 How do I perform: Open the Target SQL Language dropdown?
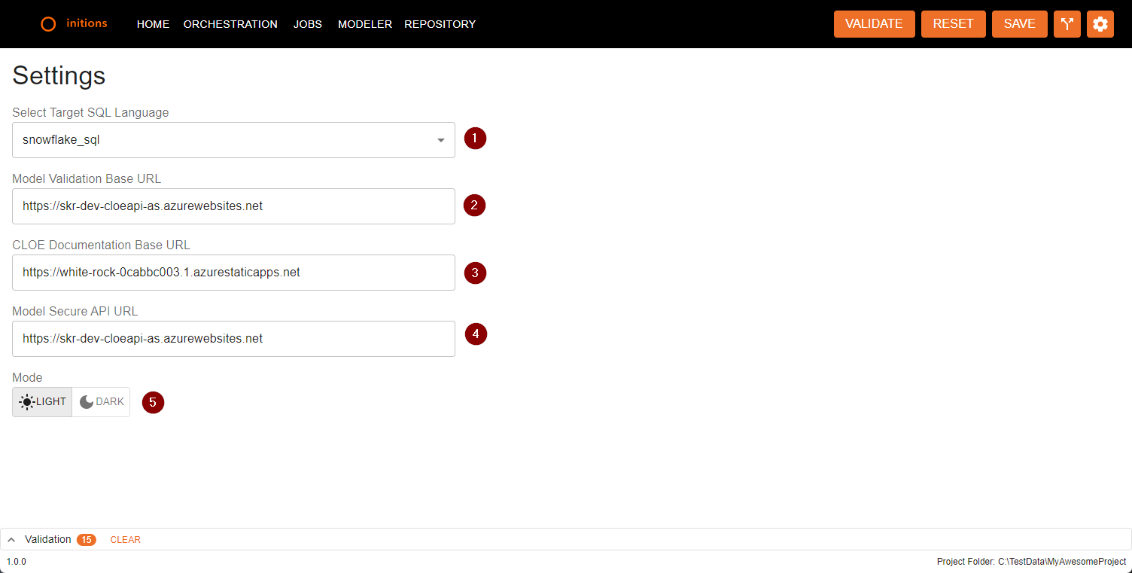(x=233, y=140)
